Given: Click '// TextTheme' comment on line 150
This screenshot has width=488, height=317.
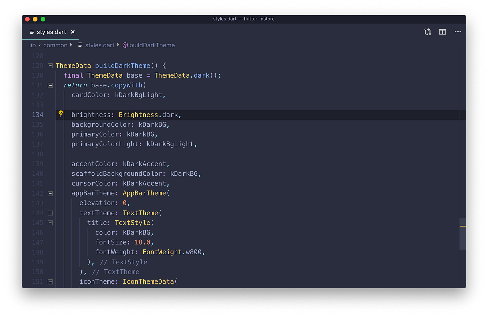Looking at the screenshot, I should pyautogui.click(x=116, y=272).
